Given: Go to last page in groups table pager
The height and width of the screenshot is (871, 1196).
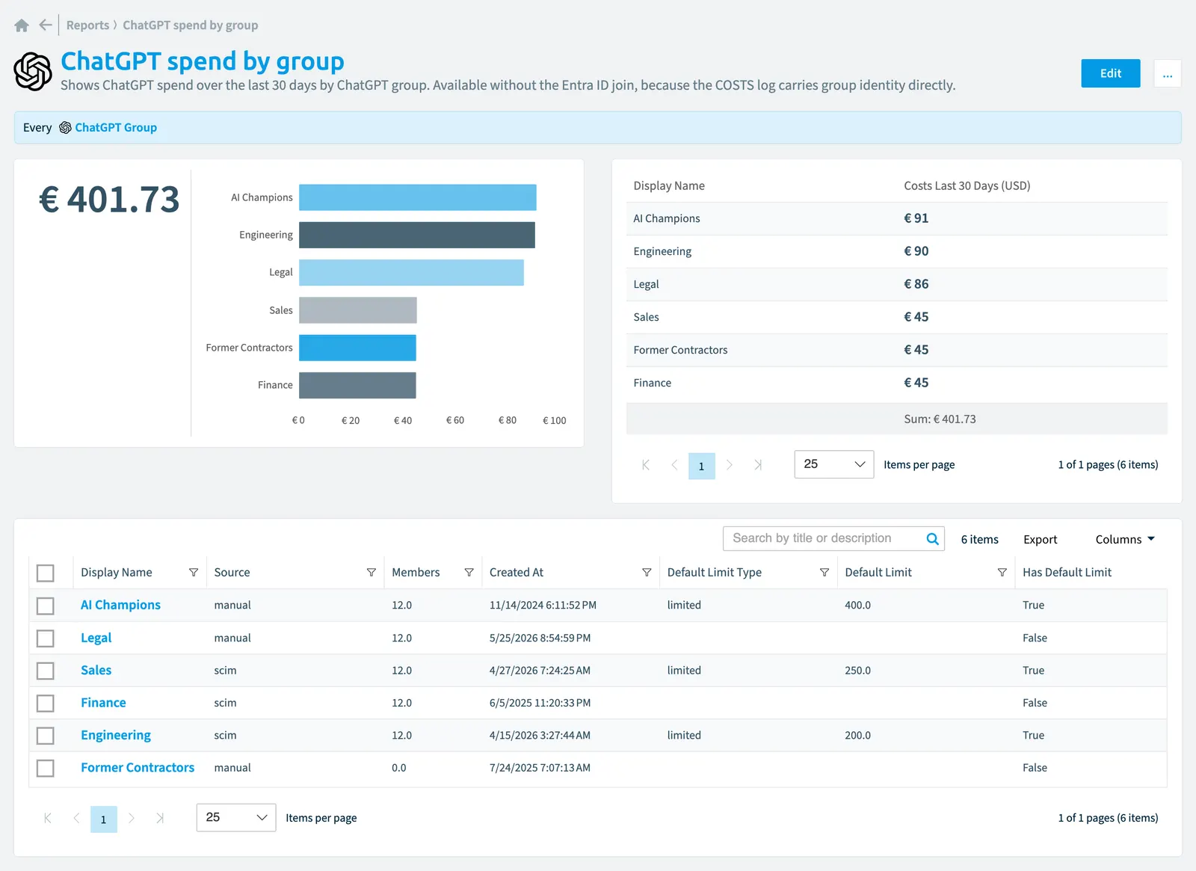Looking at the screenshot, I should [160, 819].
